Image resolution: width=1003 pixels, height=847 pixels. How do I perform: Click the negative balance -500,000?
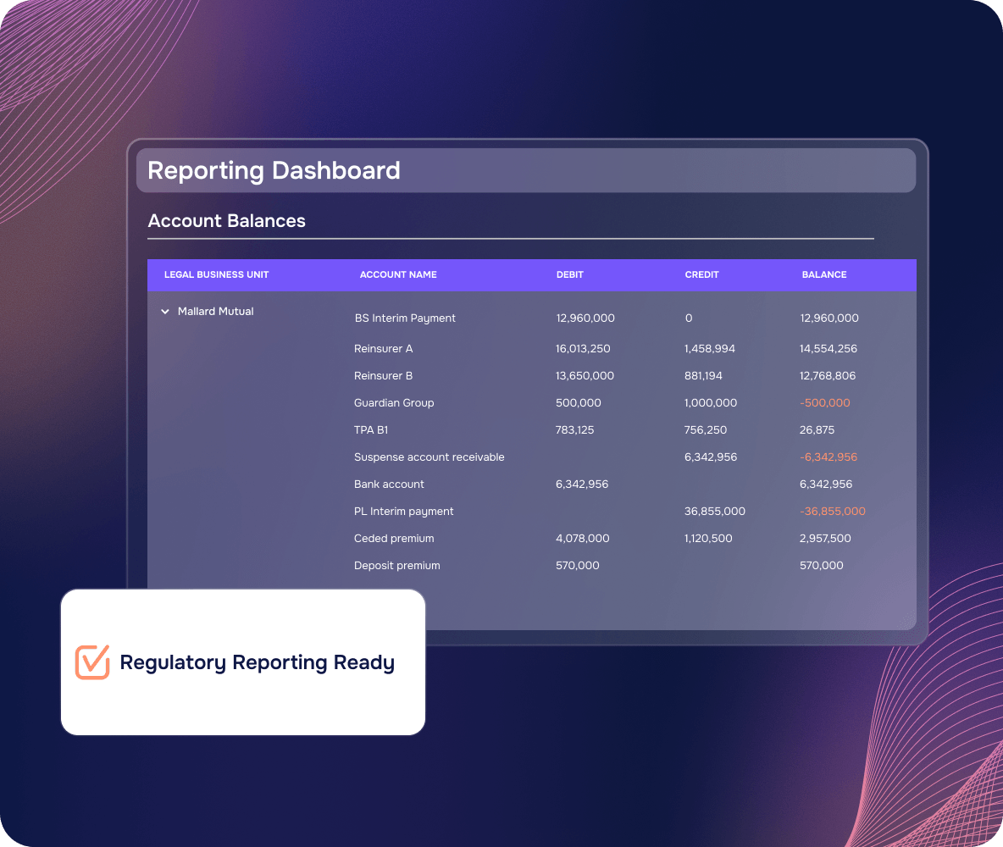coord(825,403)
